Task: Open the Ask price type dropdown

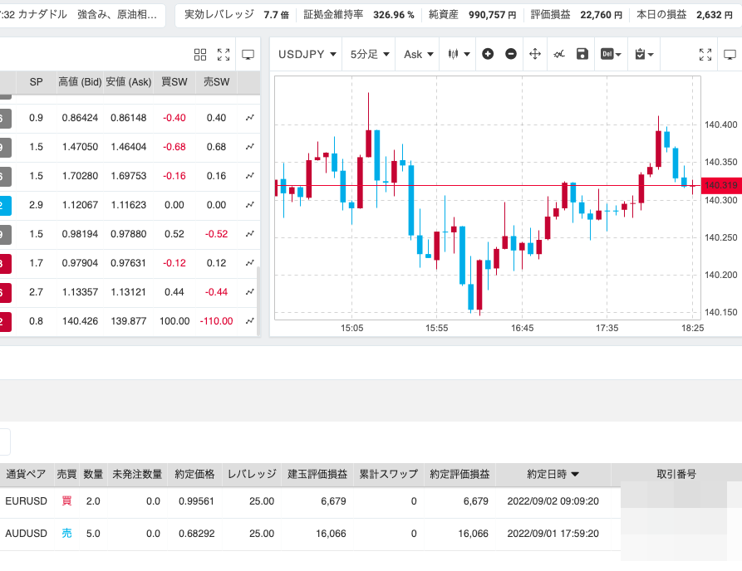Action: (418, 54)
